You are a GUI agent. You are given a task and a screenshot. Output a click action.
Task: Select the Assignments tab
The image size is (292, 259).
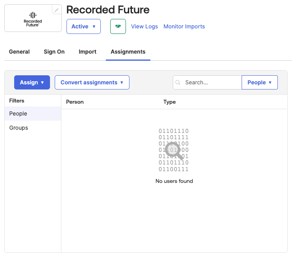point(128,52)
